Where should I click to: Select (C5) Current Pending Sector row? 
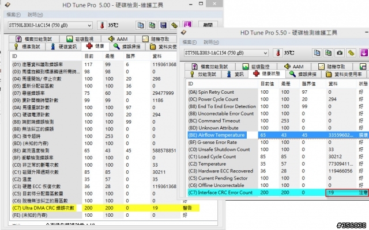point(278,178)
